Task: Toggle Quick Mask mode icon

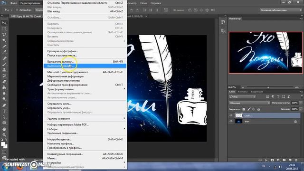Action: click(x=4, y=152)
